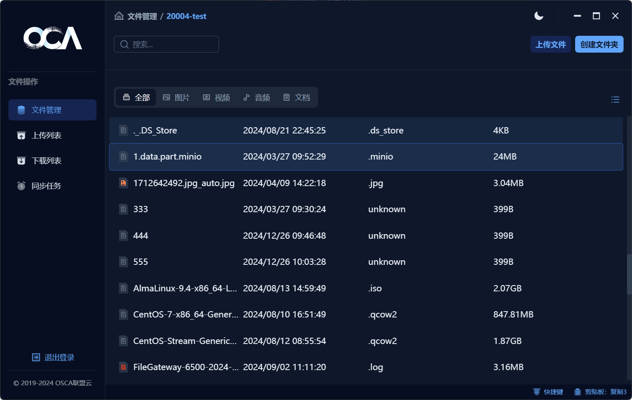Switch to the 文档 filter tab
The image size is (632, 400).
297,97
